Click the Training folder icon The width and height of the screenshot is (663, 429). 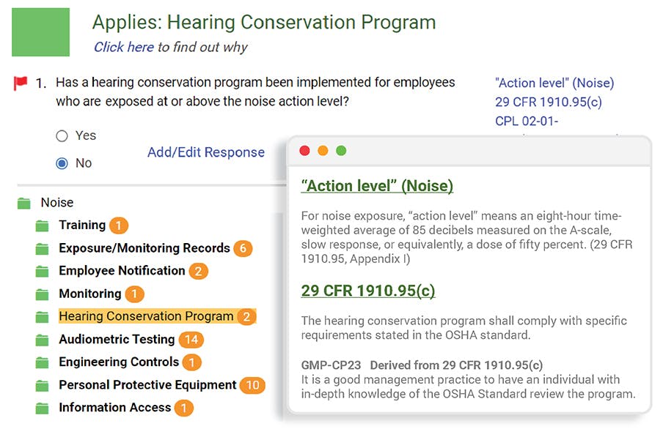point(42,225)
